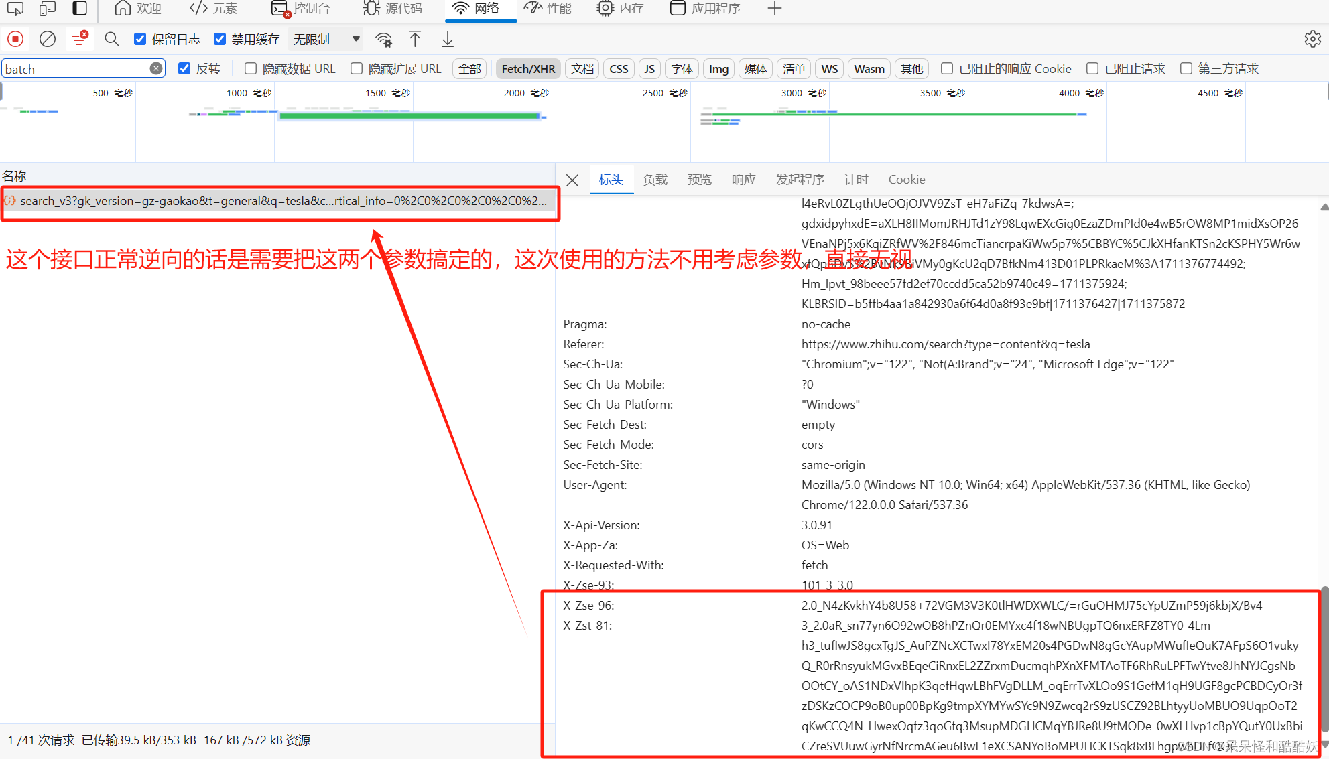Click the X-Zse-96 header name
1329x759 pixels.
(588, 606)
